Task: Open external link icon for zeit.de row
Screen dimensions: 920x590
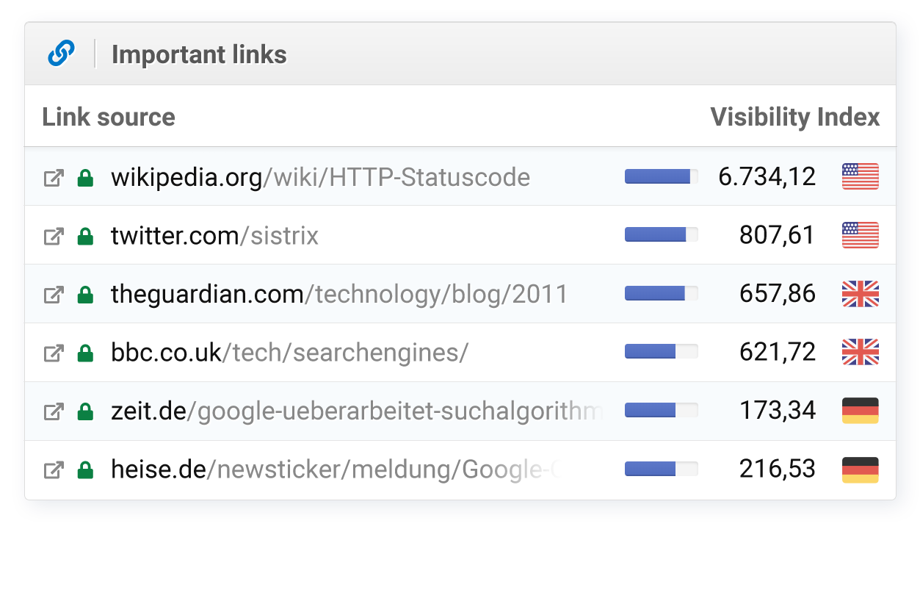Action: pos(54,412)
